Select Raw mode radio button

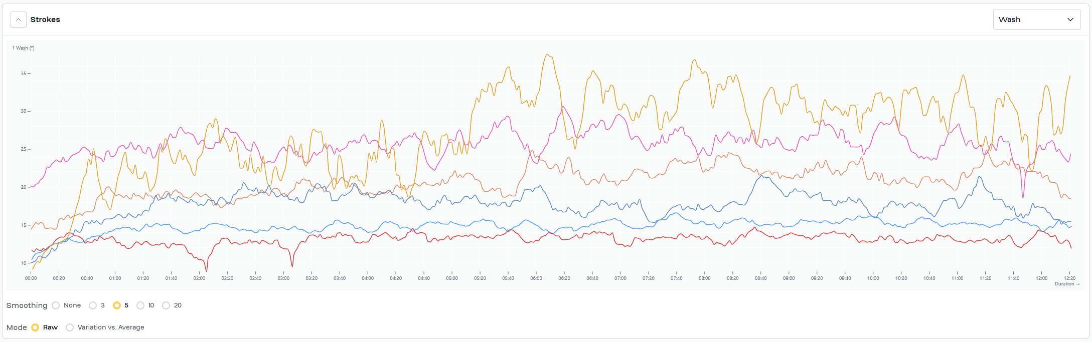[35, 327]
